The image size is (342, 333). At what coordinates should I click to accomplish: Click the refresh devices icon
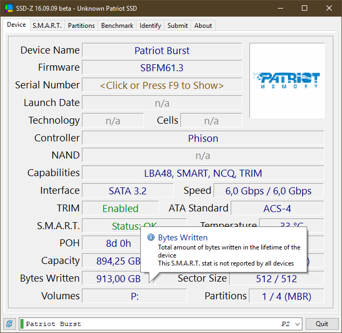10,323
